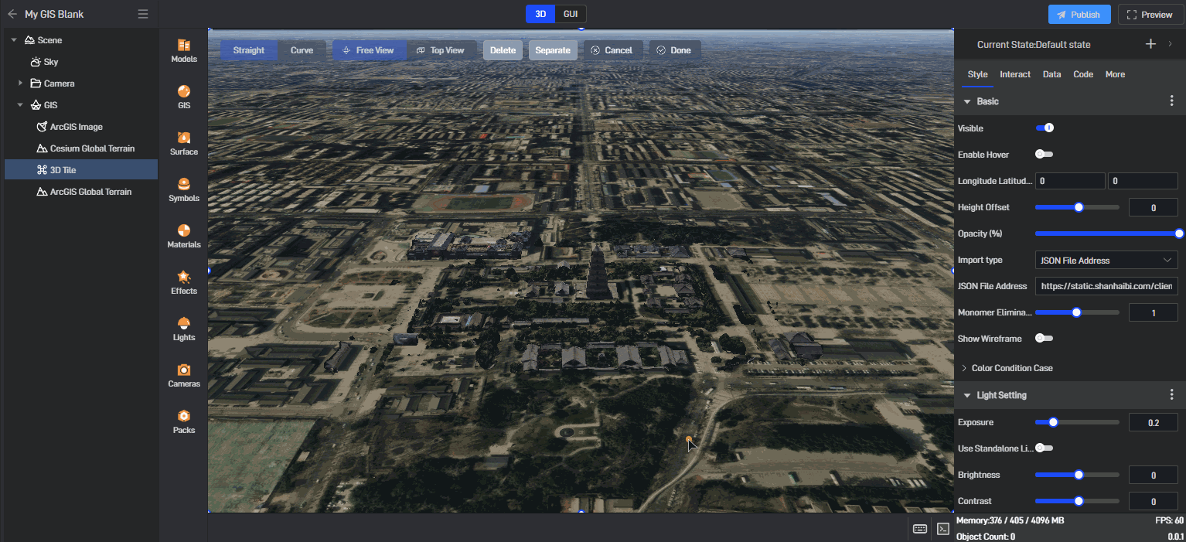Open the Light Setting section options menu
1186x542 pixels.
pos(1172,395)
